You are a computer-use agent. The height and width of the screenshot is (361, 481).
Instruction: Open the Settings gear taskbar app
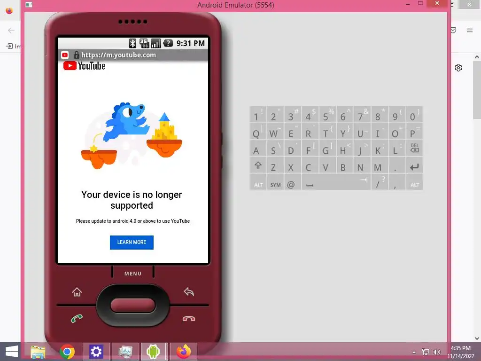(x=96, y=352)
